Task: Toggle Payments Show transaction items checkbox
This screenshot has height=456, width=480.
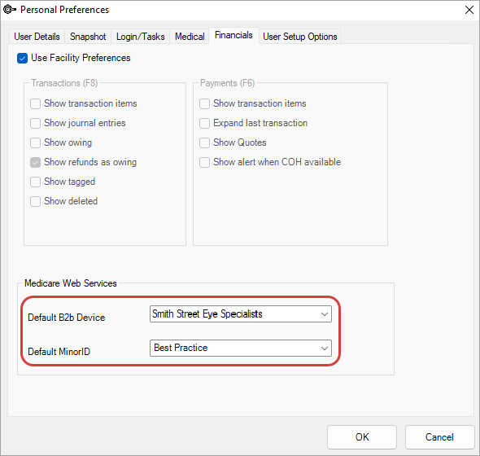Action: pos(204,103)
